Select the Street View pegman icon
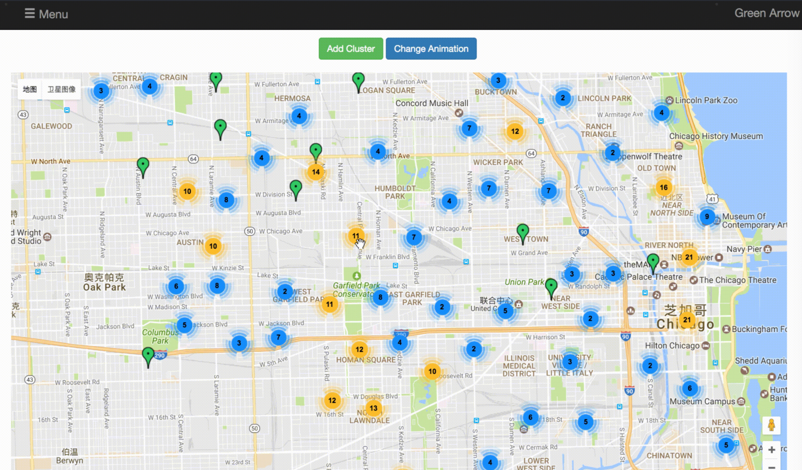The image size is (802, 470). coord(771,425)
